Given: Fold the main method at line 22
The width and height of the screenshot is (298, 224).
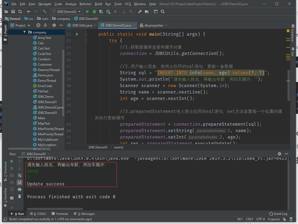Looking at the screenshot, I should pyautogui.click(x=86, y=34).
